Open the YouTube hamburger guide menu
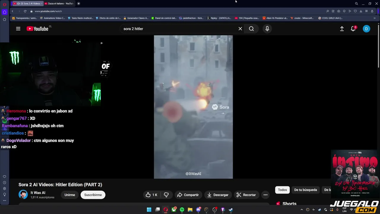This screenshot has height=214, width=380. point(18,29)
